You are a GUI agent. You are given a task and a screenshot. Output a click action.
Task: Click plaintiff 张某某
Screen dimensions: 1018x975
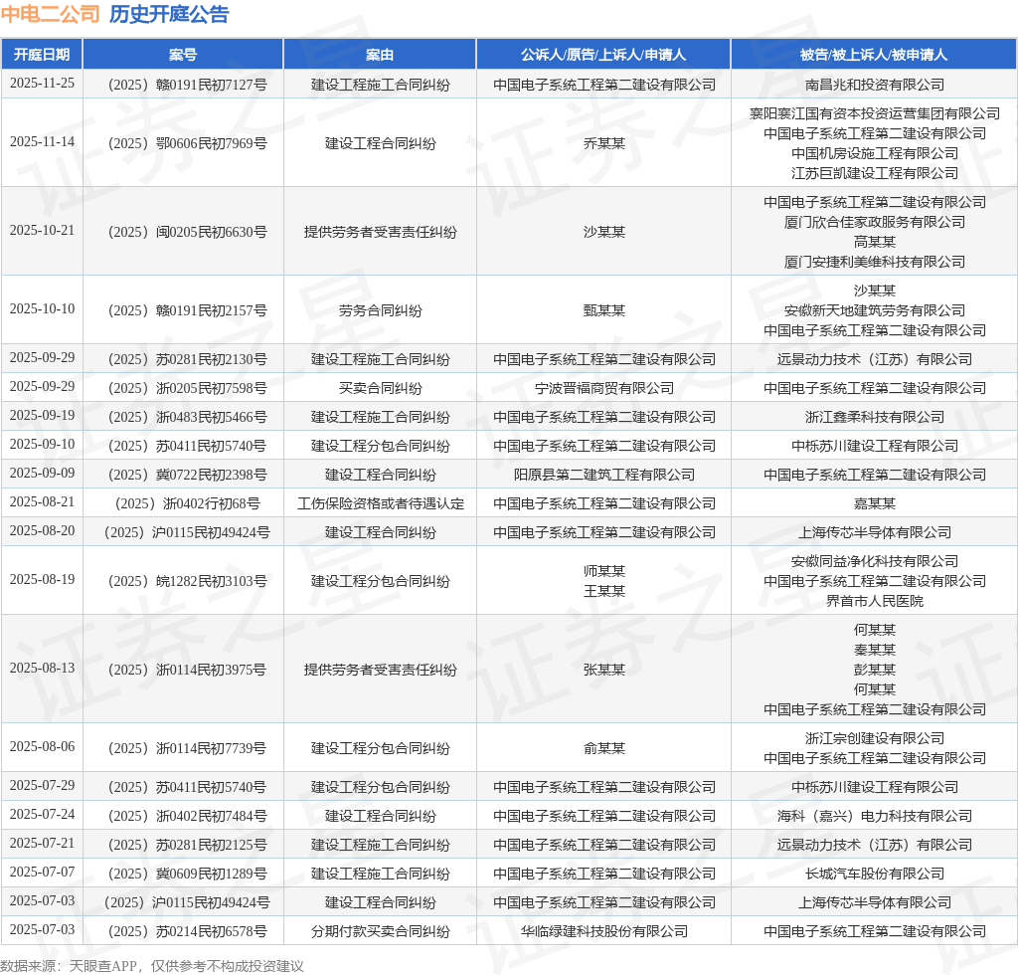603,670
